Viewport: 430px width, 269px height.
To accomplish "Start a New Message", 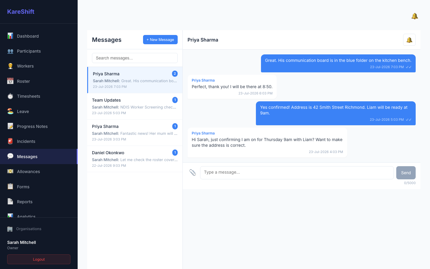I will point(160,39).
